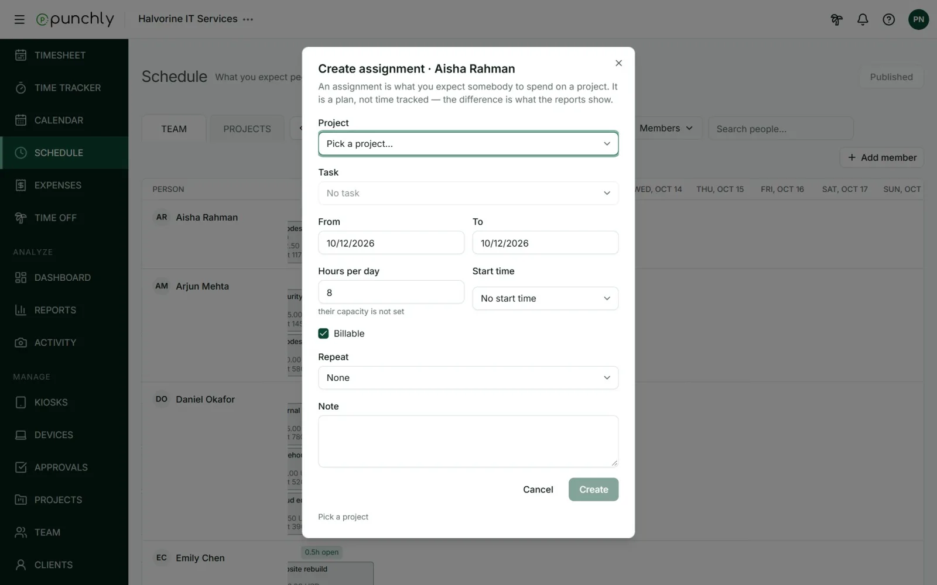Viewport: 937px width, 585px height.
Task: Click the Activity camera icon
Action: [x=20, y=342]
